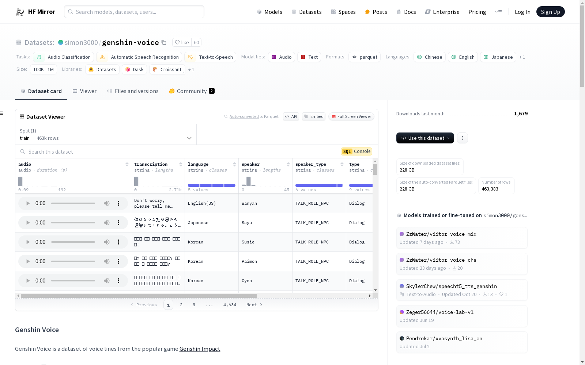585x365 pixels.
Task: Play audio in the Paimon row
Action: pyautogui.click(x=28, y=261)
